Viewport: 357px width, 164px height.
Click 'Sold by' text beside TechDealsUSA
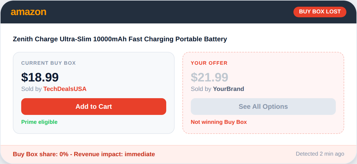point(32,89)
